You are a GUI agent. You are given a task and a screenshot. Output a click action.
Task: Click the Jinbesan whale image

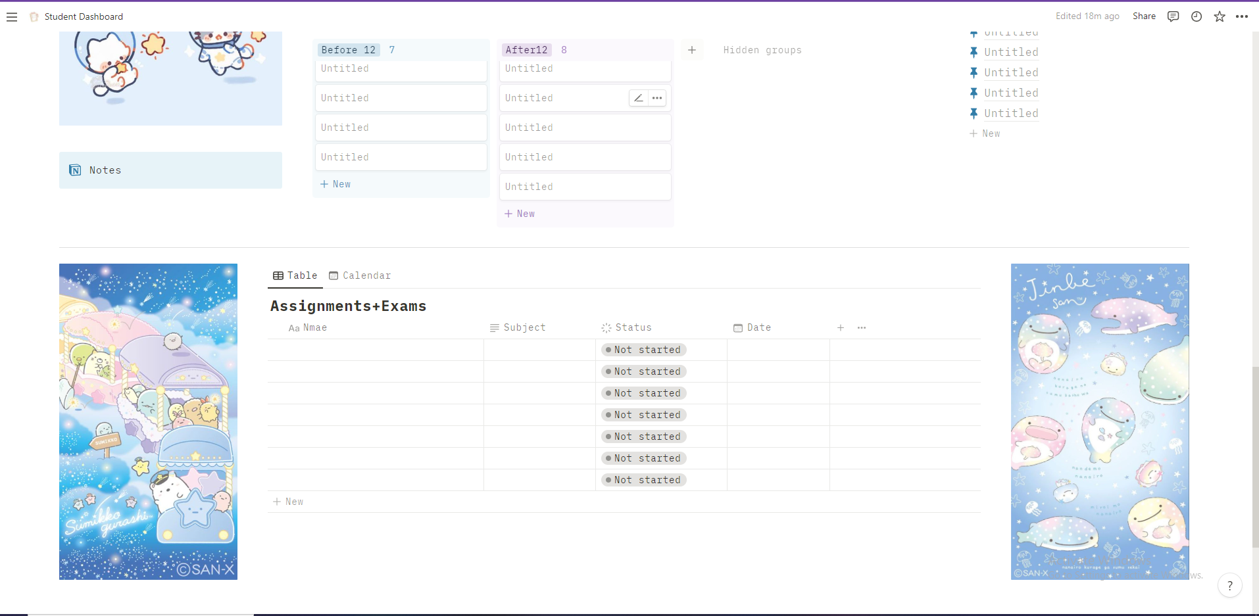click(1100, 421)
